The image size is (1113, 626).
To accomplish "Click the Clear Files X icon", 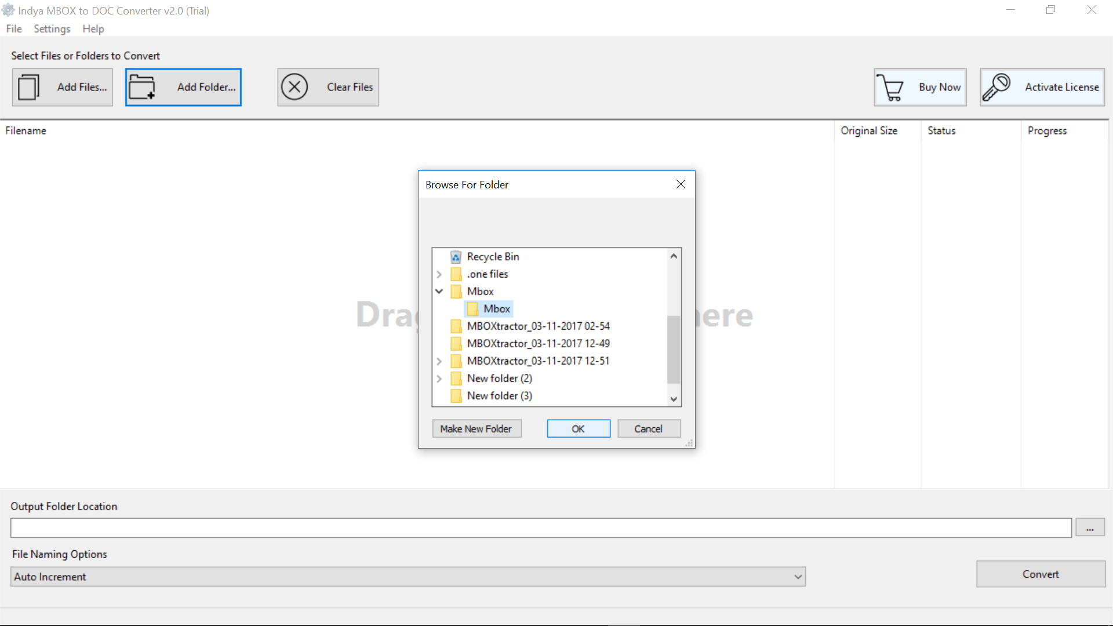I will coord(294,87).
